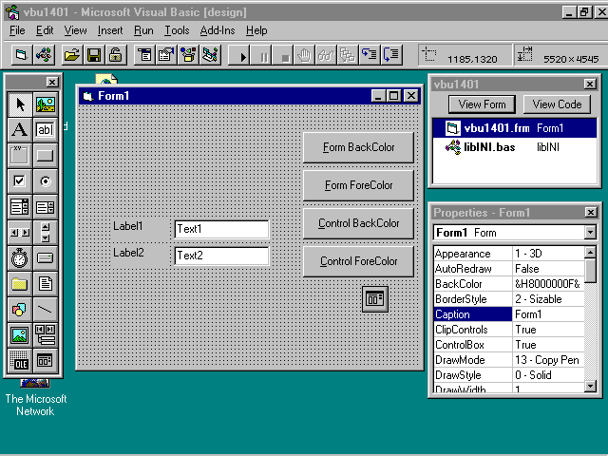Open the object dropdown in the Properties window
The image size is (608, 456).
click(x=590, y=233)
